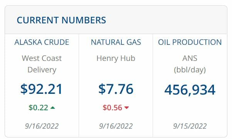Click the green up arrow beside $0.22
232x139 pixels.
point(53,108)
